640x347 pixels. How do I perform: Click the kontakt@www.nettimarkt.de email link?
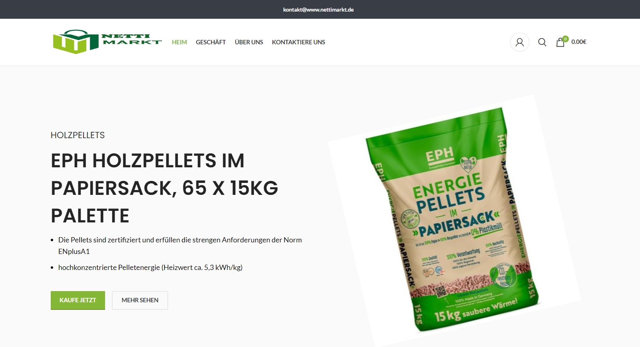tap(318, 10)
